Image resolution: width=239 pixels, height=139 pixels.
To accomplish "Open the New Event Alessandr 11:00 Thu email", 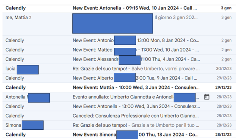I will tap(136, 59).
